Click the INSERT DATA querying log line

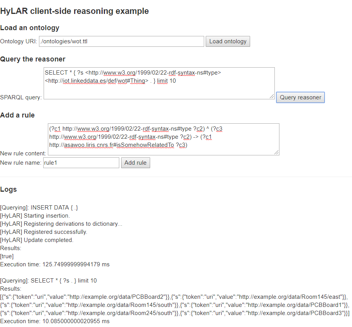[x=39, y=208]
